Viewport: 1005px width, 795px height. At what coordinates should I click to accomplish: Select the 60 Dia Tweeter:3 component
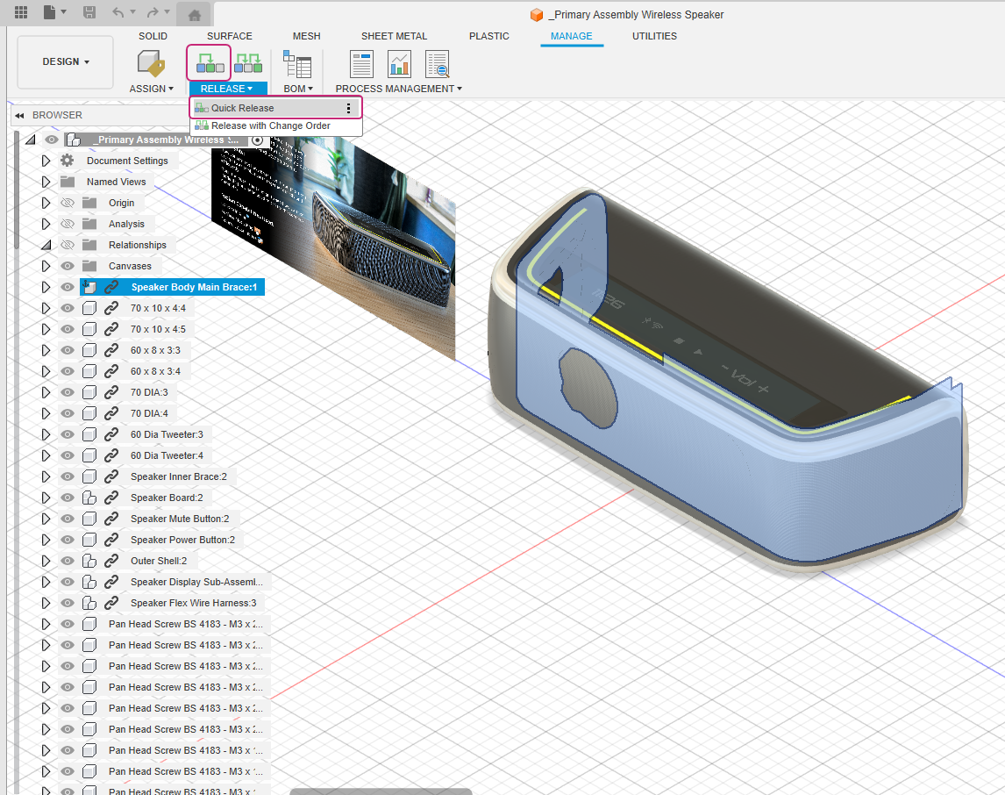coord(167,434)
